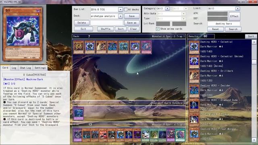Select the sixth card in the main deck
The width and height of the screenshot is (258, 145).
pos(135,47)
